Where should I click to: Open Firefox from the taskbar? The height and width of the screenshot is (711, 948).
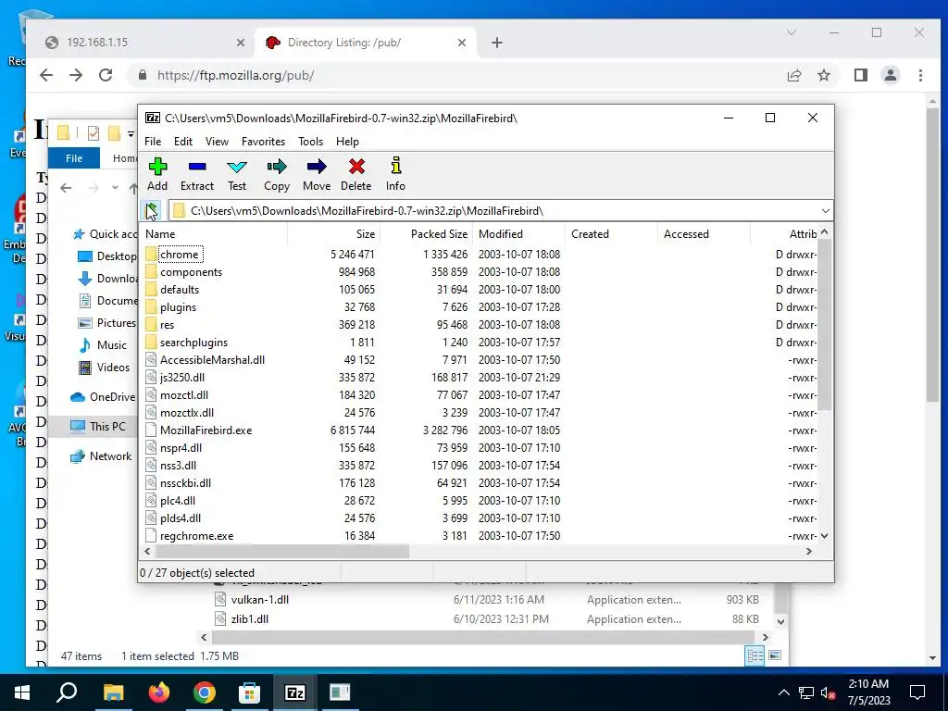[159, 692]
